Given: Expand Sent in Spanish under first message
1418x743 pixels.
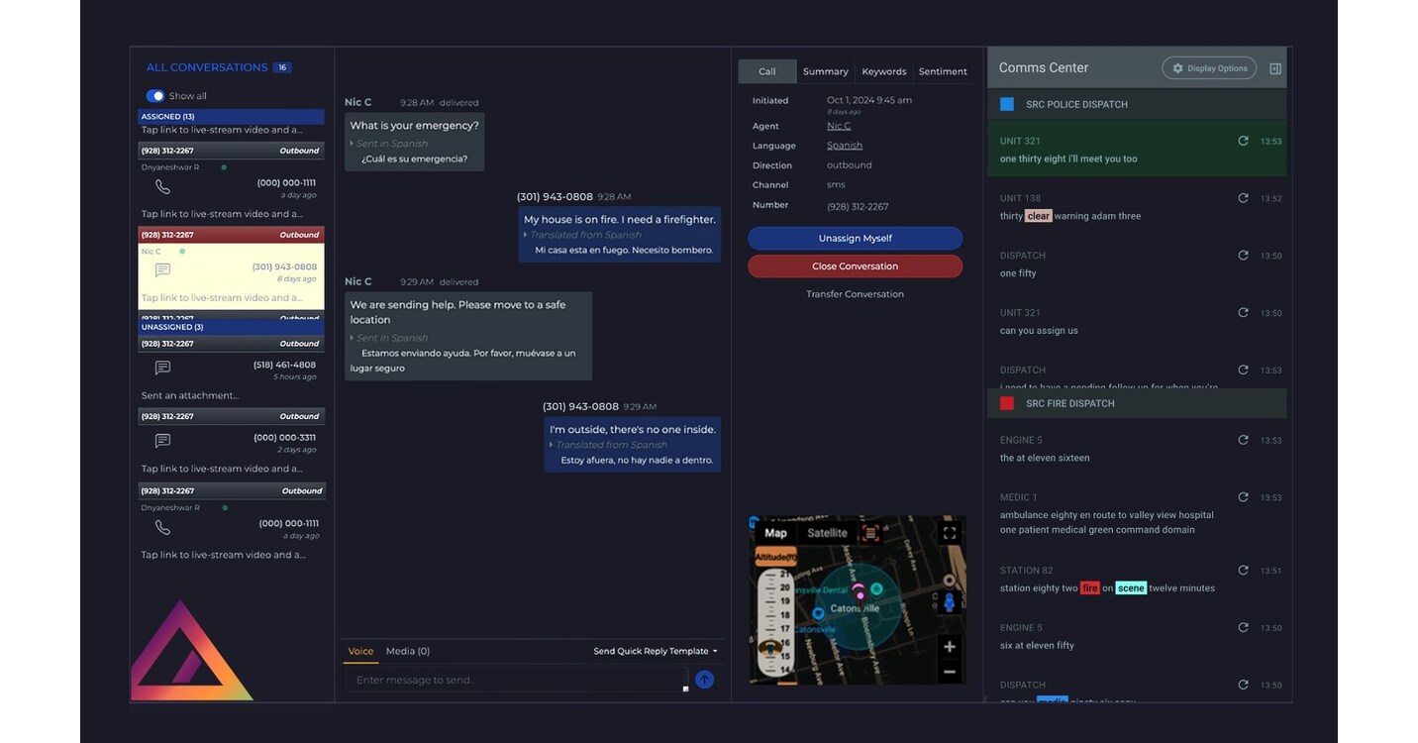Looking at the screenshot, I should click(x=352, y=144).
